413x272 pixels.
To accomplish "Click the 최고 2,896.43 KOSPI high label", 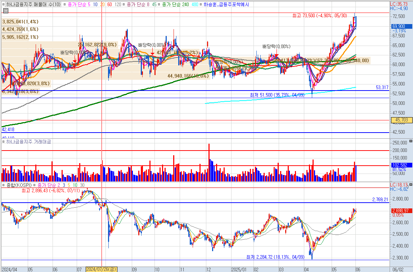I will [50, 190].
